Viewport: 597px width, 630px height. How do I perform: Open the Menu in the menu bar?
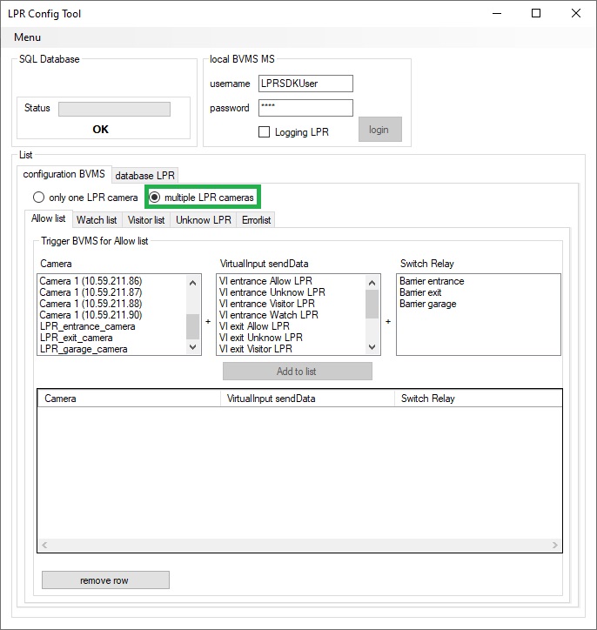tap(27, 37)
